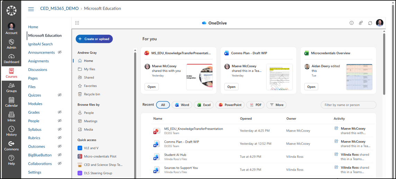This screenshot has width=396, height=179.
Task: Toggle visibility eye next to Syllabus
Action: click(60, 129)
